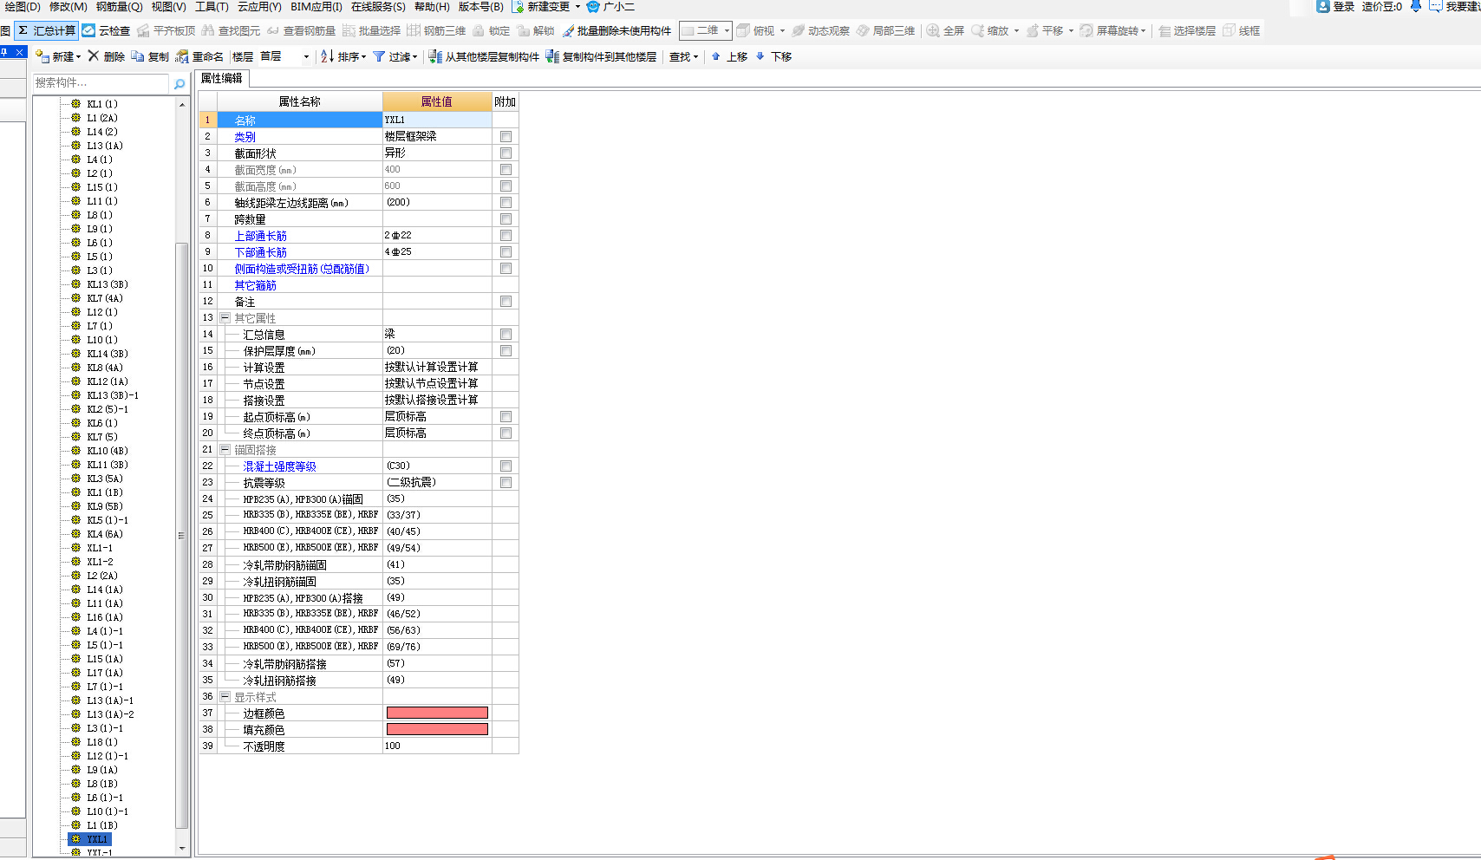This screenshot has width=1481, height=860.
Task: Click the 复制 copy component icon
Action: pos(138,56)
